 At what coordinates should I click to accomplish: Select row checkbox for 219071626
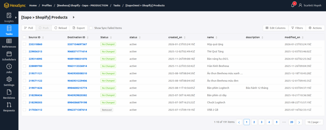(x=25, y=88)
